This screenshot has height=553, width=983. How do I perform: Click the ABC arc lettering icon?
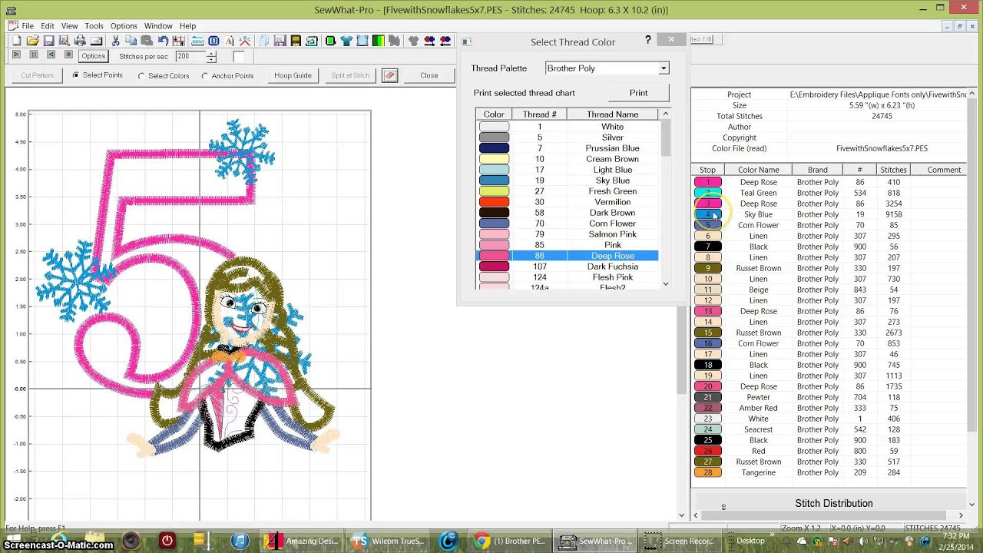click(245, 41)
